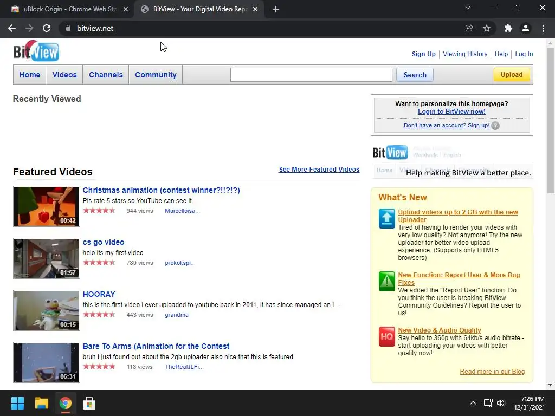Click the cs go video title
This screenshot has height=416, width=555.
104,242
